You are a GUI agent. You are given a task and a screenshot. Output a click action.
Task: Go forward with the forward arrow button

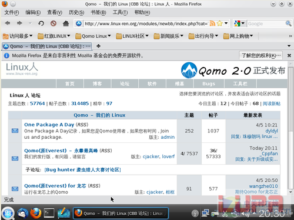pyautogui.click(x=19, y=23)
